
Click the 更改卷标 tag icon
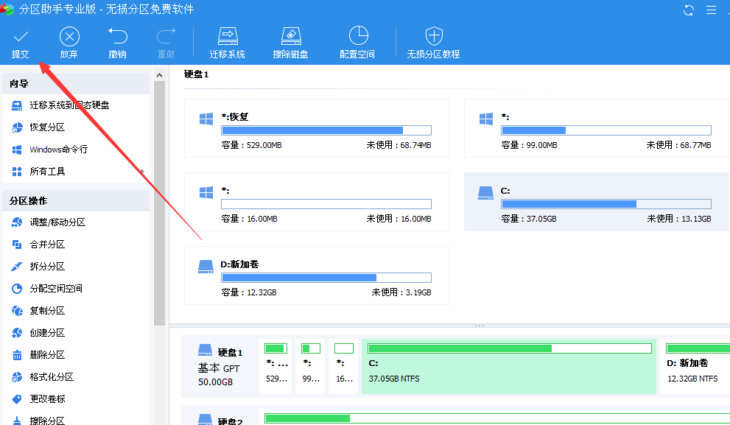17,399
